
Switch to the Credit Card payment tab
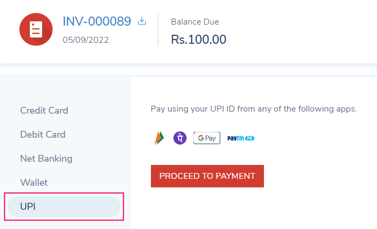coord(44,110)
